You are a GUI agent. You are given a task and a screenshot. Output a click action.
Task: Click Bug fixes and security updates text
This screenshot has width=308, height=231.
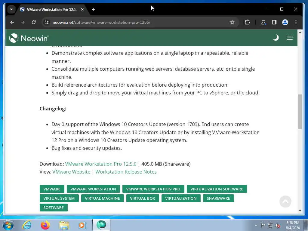click(x=87, y=148)
